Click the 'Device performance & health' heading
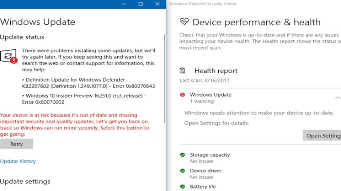The height and width of the screenshot is (191, 341). (x=257, y=22)
